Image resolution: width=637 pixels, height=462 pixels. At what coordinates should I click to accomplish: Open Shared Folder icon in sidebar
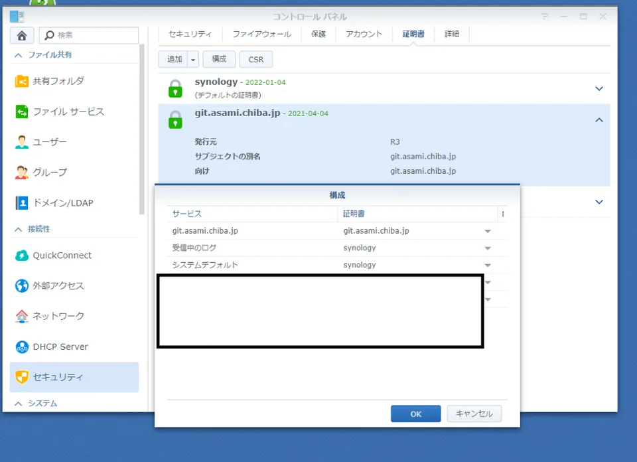[x=21, y=81]
